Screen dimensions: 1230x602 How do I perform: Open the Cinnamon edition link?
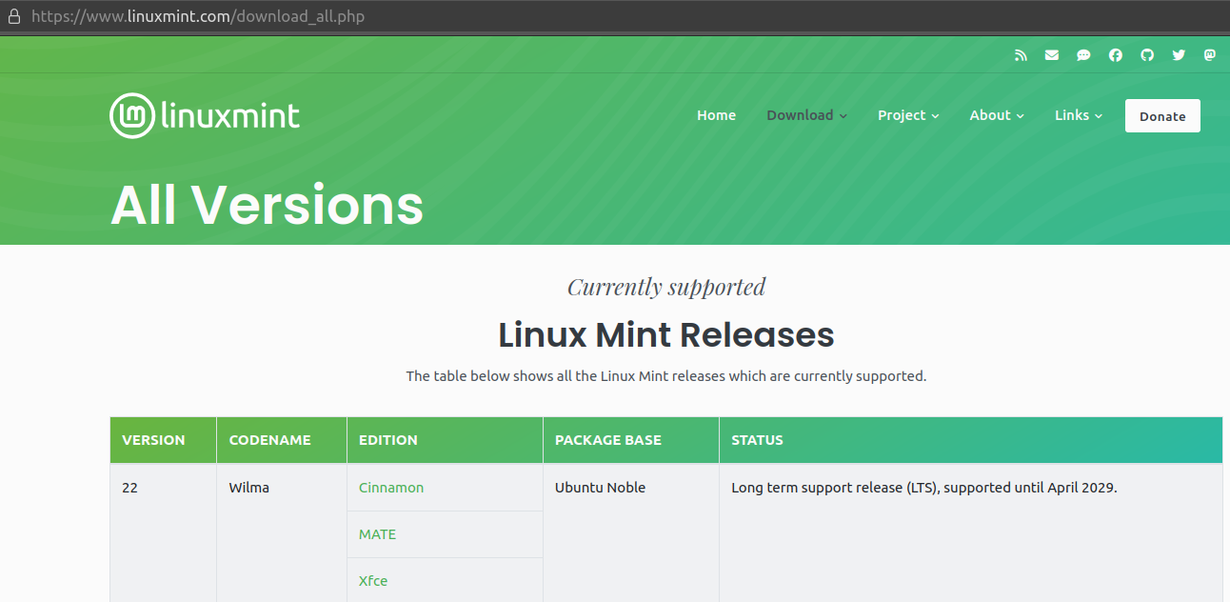click(390, 487)
